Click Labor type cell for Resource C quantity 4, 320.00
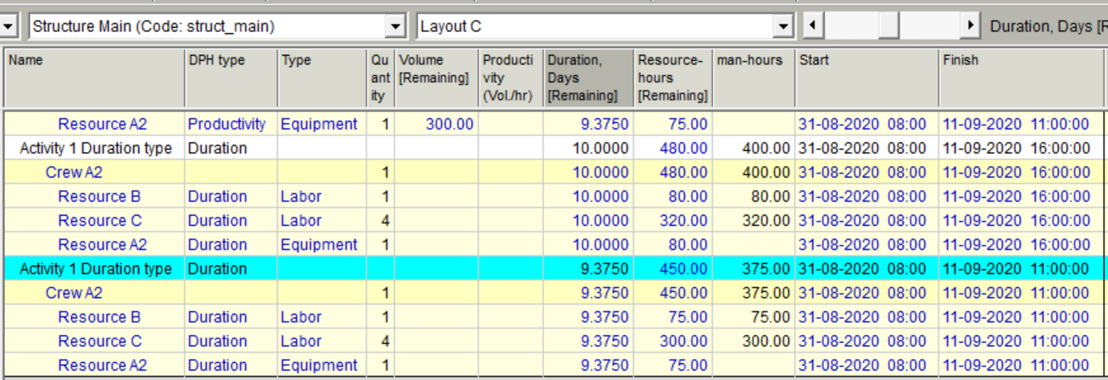 (x=322, y=221)
